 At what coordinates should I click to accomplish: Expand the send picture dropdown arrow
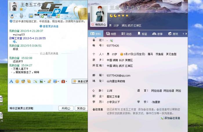tap(45, 82)
